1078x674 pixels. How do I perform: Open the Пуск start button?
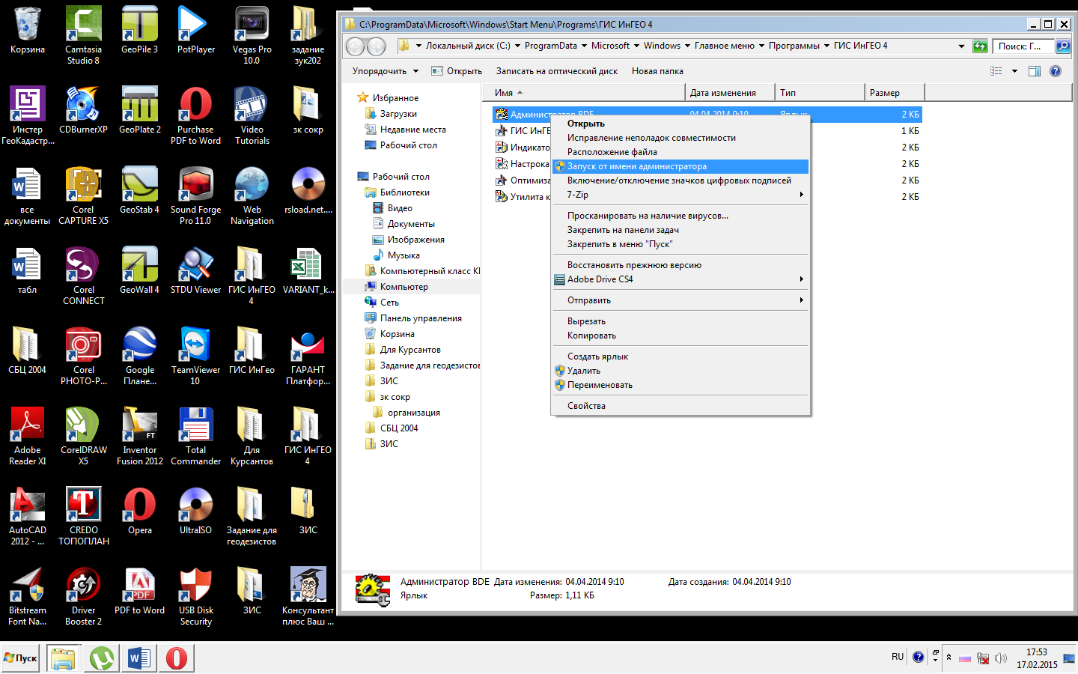click(20, 658)
